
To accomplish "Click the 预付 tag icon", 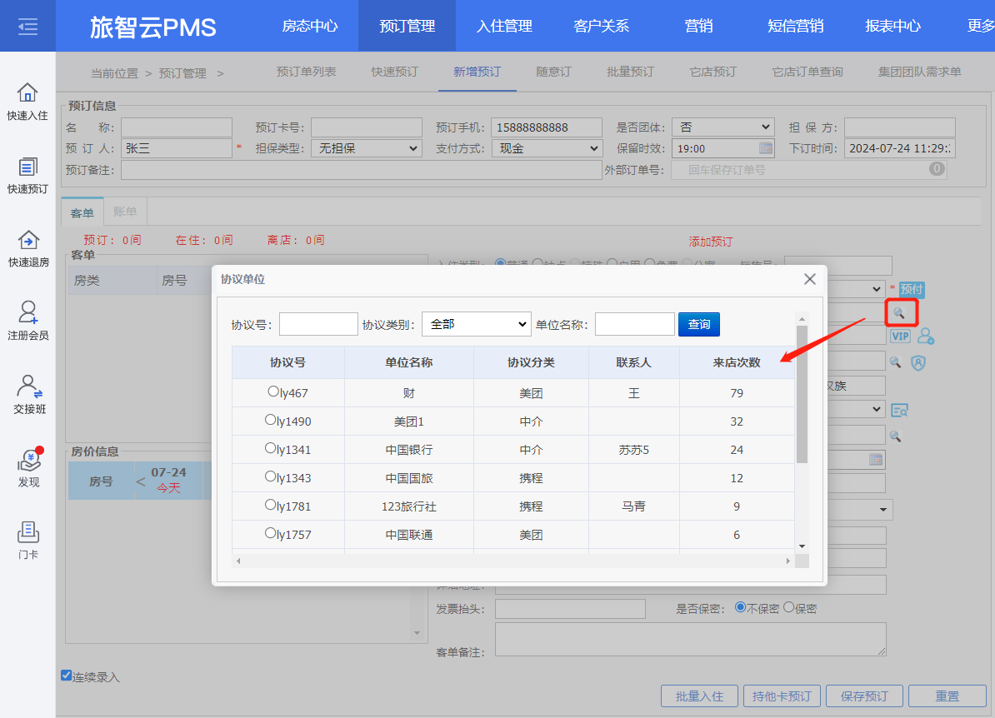I will pyautogui.click(x=911, y=289).
